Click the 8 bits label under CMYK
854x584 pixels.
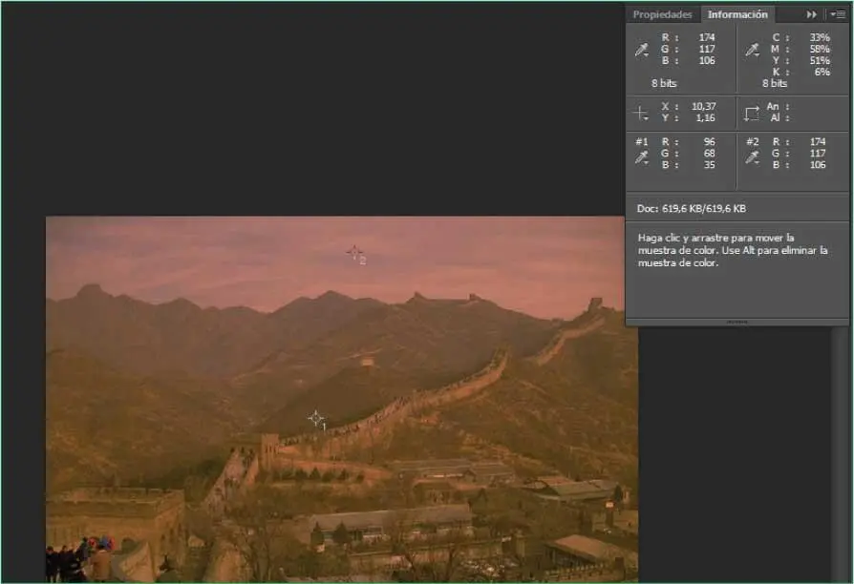[x=776, y=83]
